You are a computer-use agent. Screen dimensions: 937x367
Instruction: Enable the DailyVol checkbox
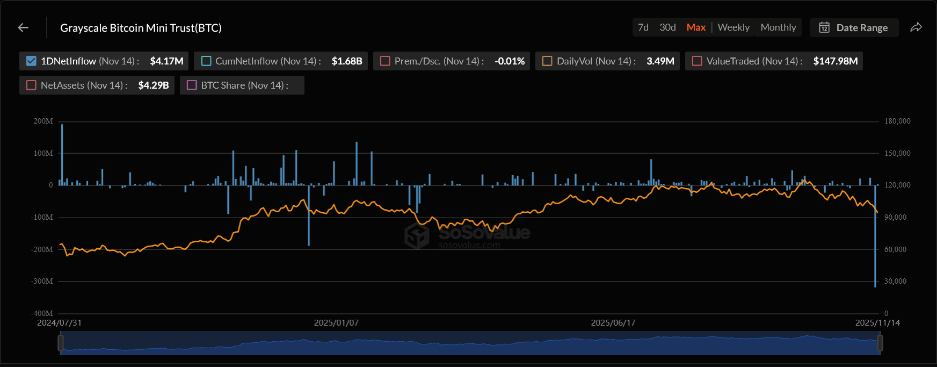(547, 61)
